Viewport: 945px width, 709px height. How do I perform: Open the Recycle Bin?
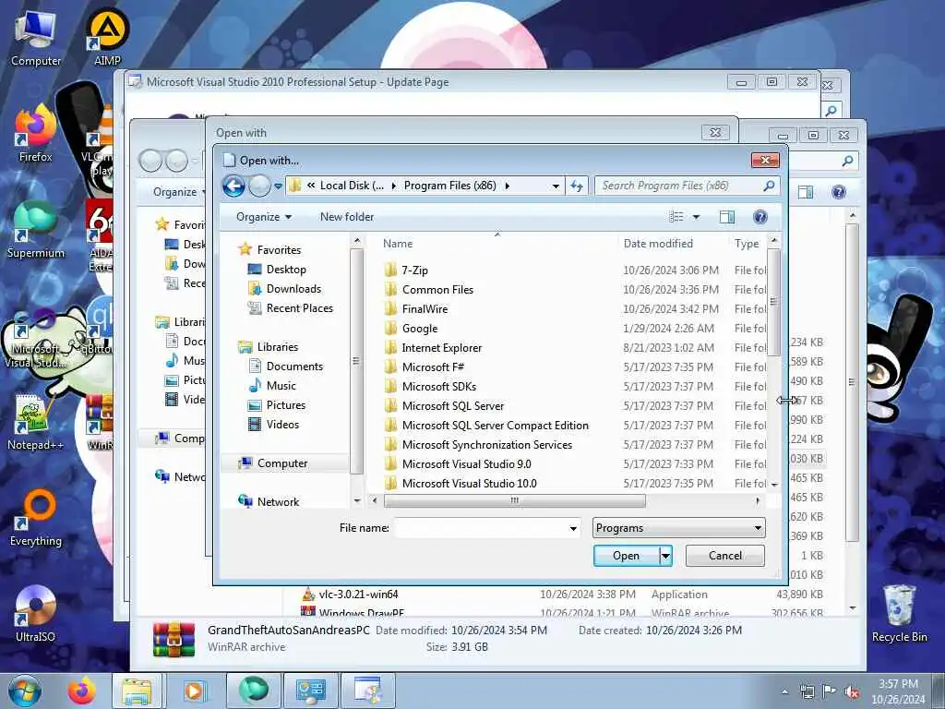tap(899, 614)
